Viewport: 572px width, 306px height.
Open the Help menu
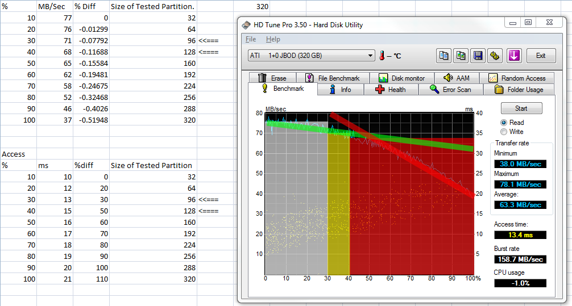click(x=273, y=39)
